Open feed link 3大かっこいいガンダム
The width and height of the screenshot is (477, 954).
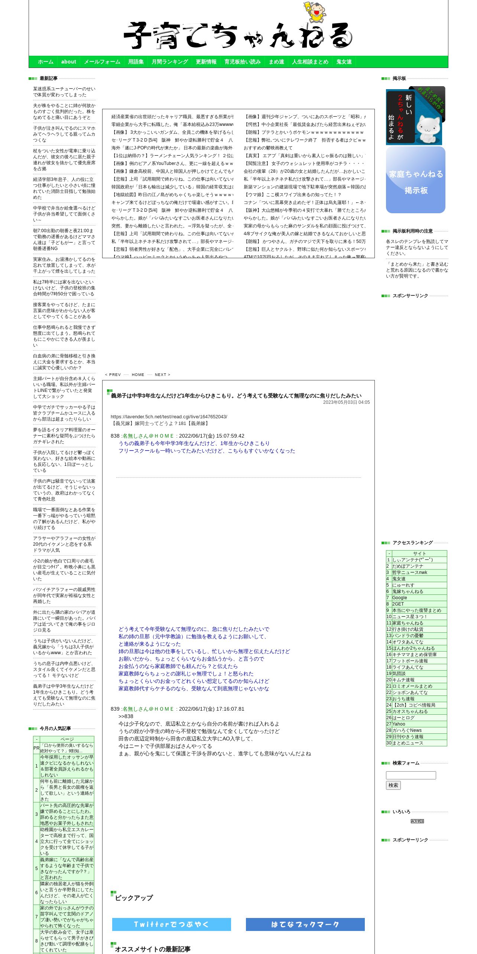coord(172,132)
